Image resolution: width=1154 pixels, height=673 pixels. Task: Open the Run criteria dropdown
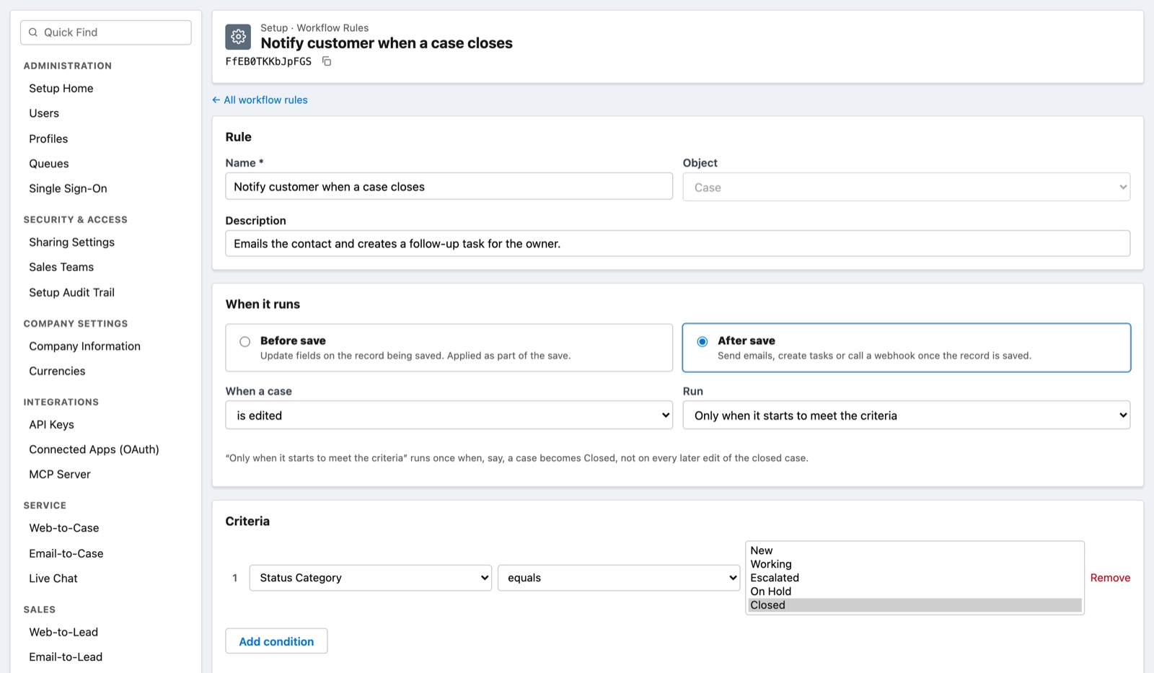pyautogui.click(x=906, y=415)
